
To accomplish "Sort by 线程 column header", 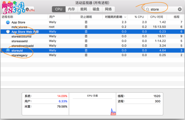I will pyautogui.click(x=175, y=17).
